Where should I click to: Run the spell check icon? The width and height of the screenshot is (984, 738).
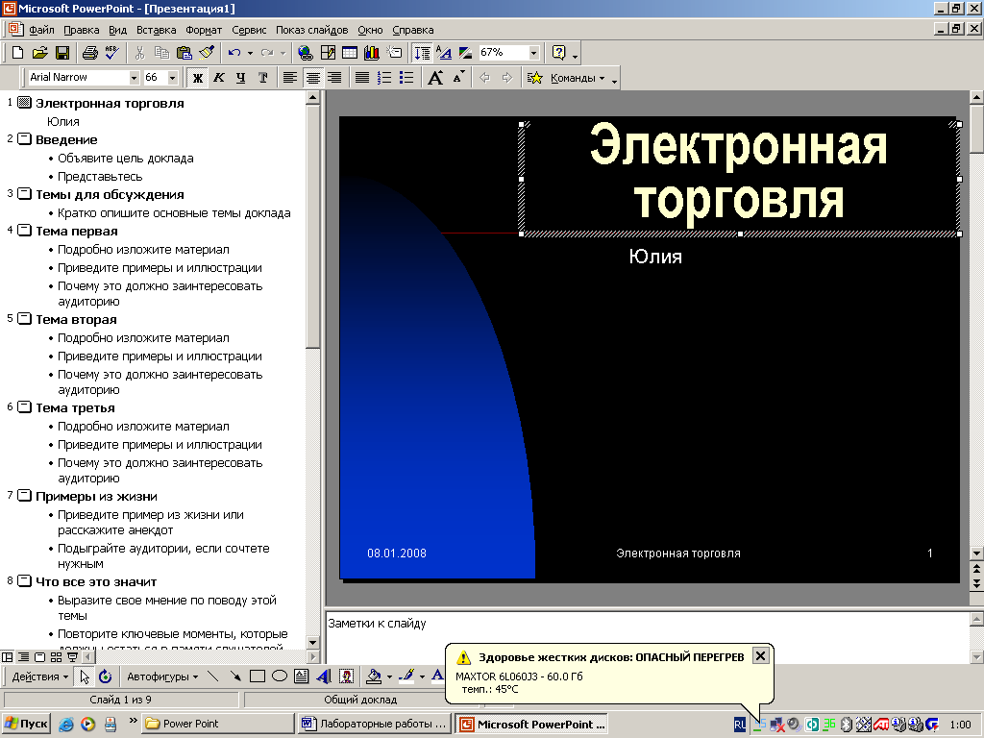[x=111, y=53]
